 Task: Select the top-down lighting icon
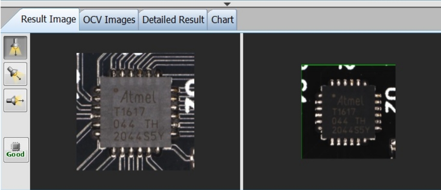tap(15, 47)
